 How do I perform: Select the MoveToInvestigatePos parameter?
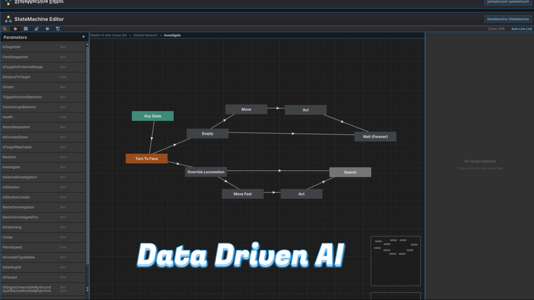(43, 217)
